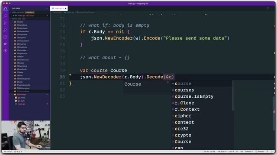Choose 'courses' autocomplete suggestion

point(202,90)
